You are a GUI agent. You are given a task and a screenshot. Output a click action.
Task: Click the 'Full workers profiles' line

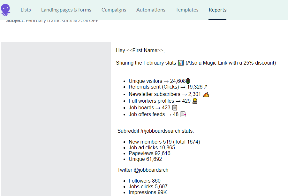tap(163, 101)
